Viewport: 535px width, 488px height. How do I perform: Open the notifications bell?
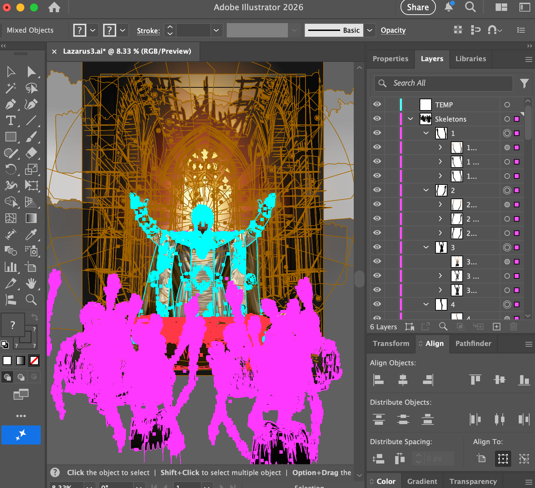coord(449,7)
